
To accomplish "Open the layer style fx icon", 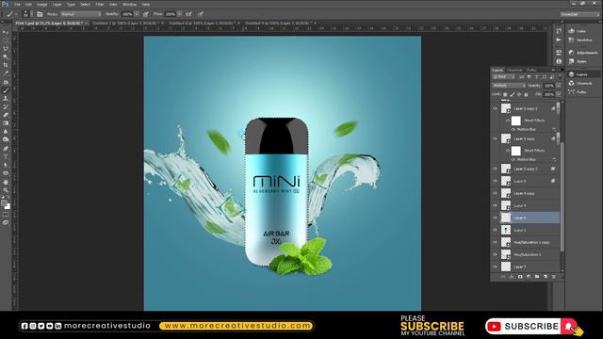I will (512, 276).
